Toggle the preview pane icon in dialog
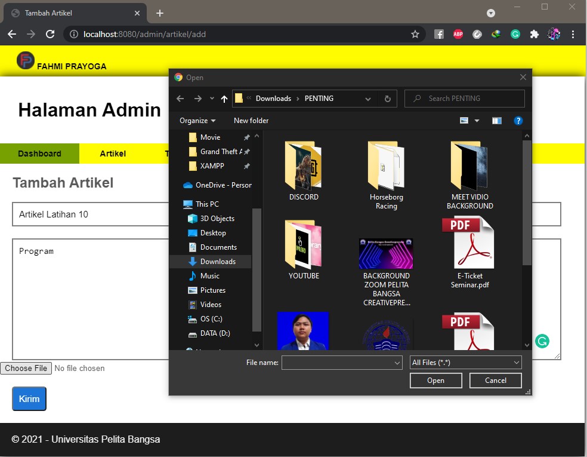The width and height of the screenshot is (587, 457). (x=497, y=121)
